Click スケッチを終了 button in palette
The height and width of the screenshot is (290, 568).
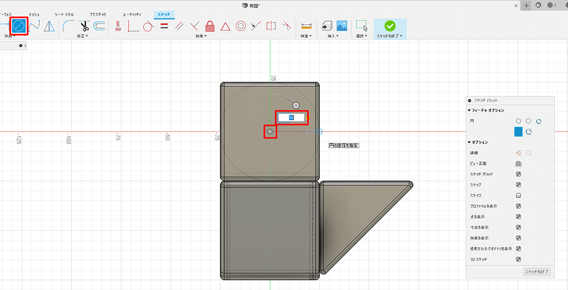pos(537,272)
